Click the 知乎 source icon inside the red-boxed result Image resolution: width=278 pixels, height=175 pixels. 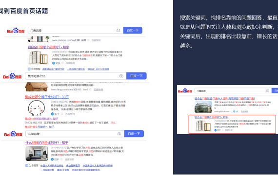(216, 130)
